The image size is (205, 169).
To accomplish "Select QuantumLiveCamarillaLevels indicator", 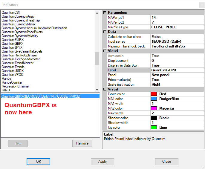I will [22, 51].
